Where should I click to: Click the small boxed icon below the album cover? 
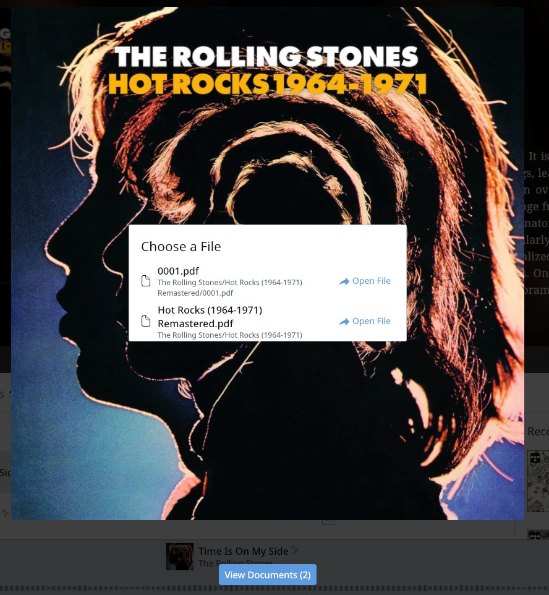(x=328, y=522)
